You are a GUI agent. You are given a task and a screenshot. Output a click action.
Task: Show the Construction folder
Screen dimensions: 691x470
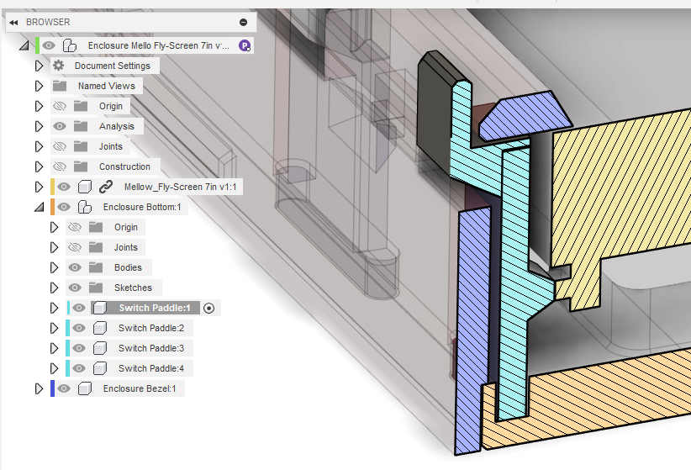point(60,166)
